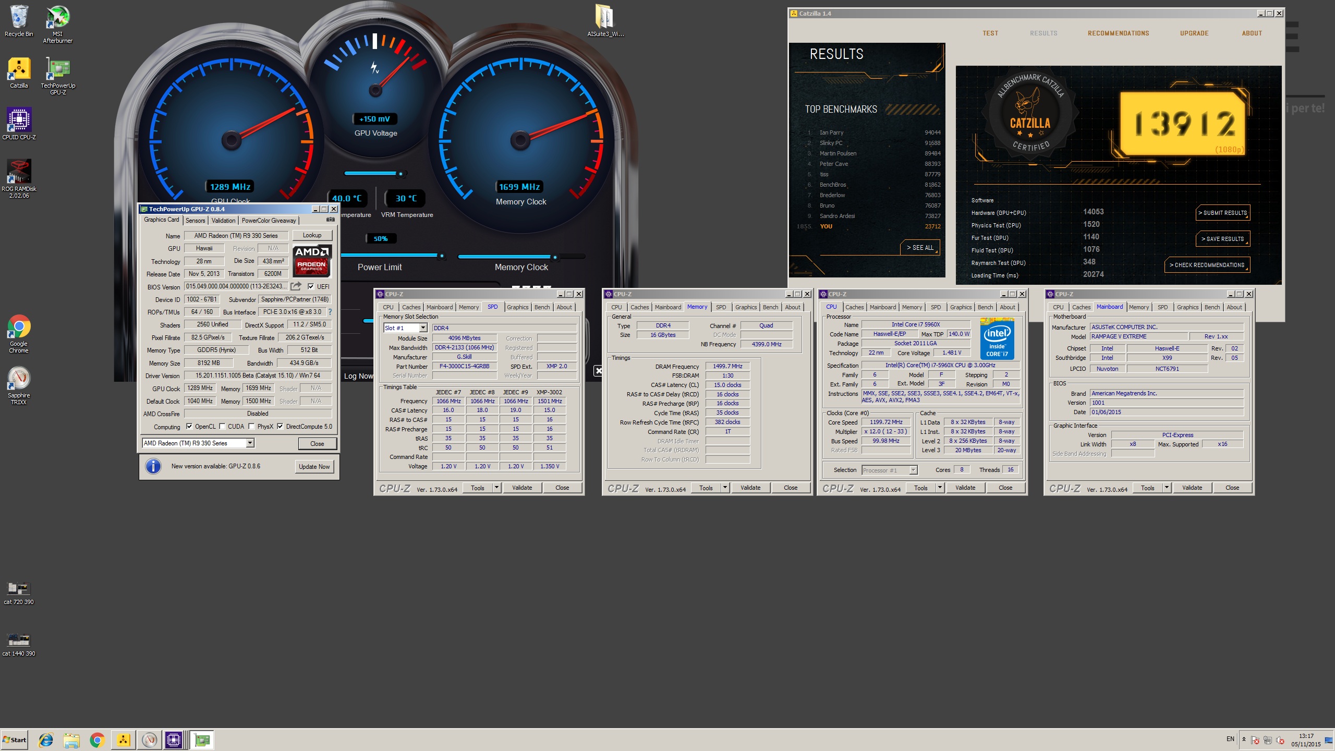
Task: Click the Show Desktop icon in system tray
Action: coord(1329,740)
